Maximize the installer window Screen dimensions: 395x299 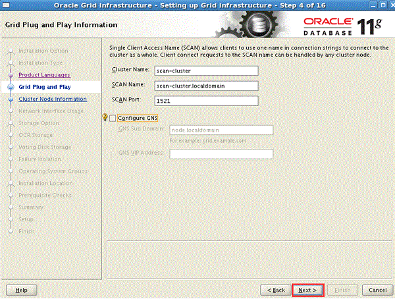[383, 5]
